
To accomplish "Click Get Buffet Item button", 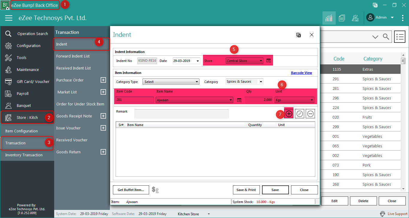I will (131, 190).
